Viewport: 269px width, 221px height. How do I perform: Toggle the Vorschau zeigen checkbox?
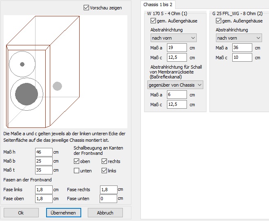pos(86,7)
